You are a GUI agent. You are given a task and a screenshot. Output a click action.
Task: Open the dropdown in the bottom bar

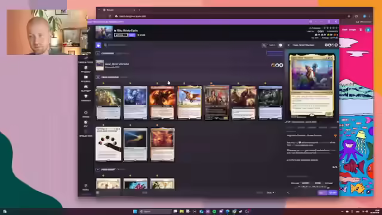(270, 192)
